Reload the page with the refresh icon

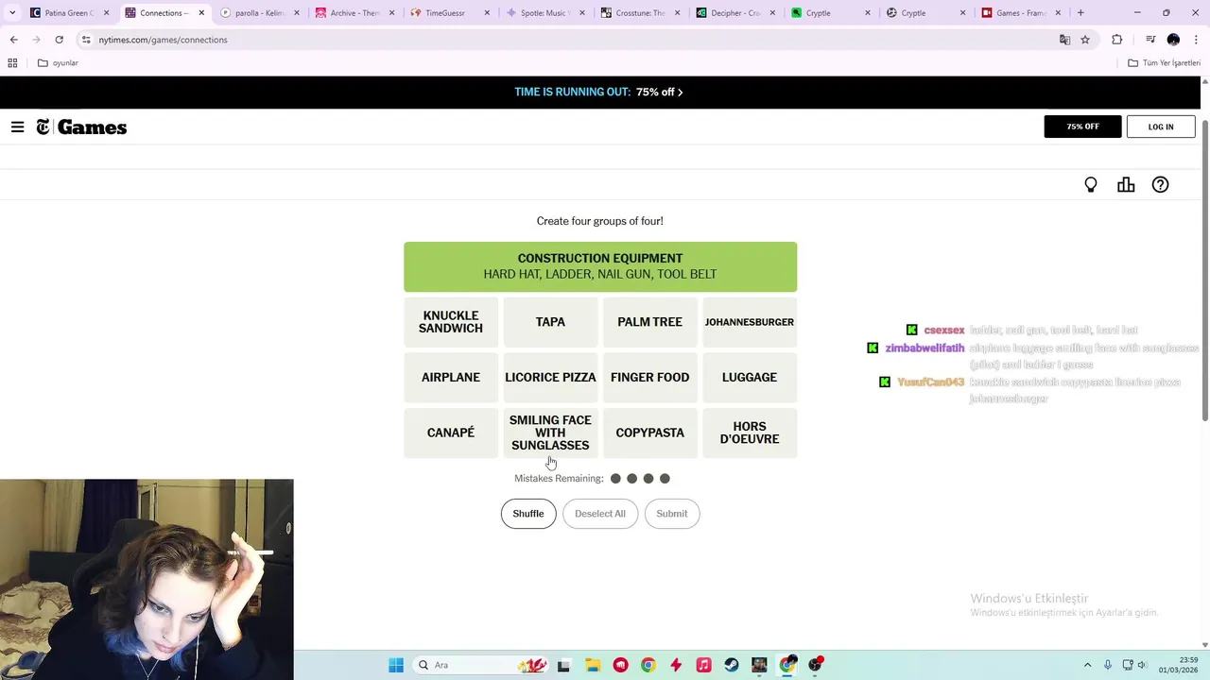[59, 40]
